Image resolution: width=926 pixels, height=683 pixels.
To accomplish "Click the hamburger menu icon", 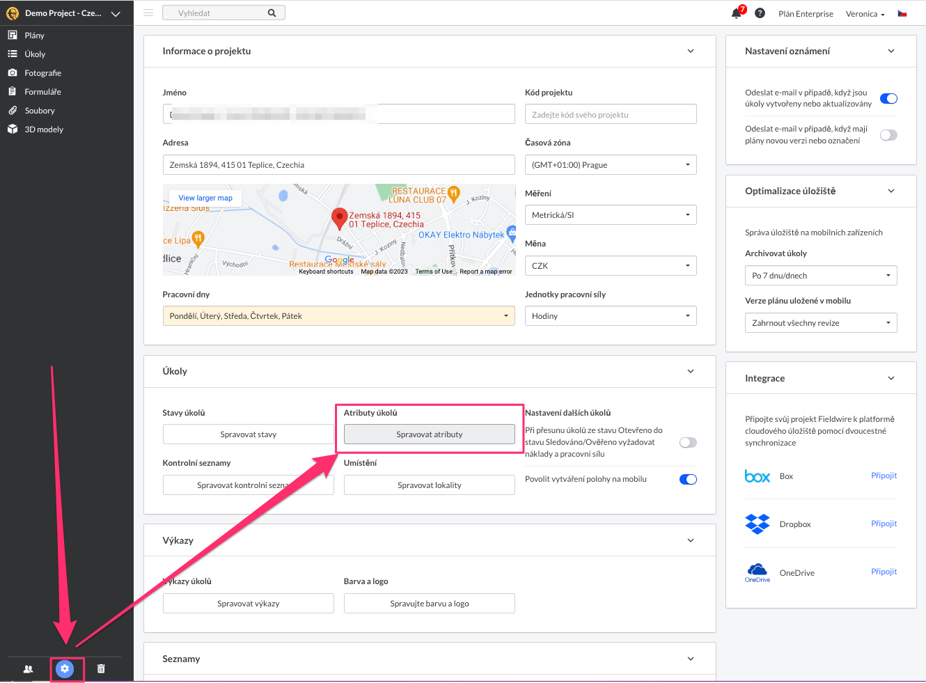I will click(x=148, y=13).
